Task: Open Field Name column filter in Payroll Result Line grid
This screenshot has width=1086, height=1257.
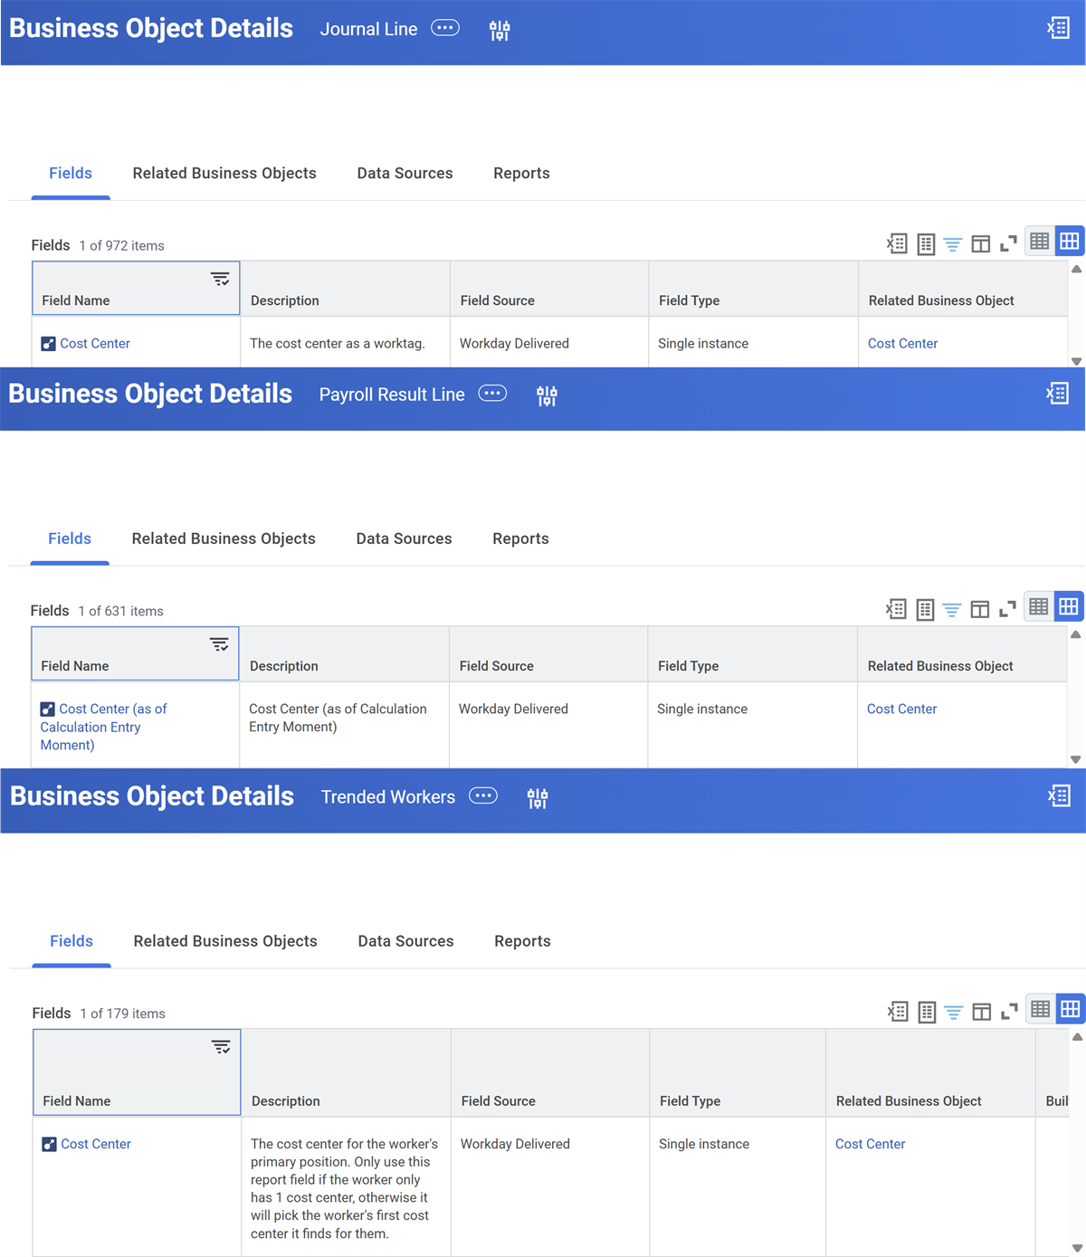Action: click(x=219, y=644)
